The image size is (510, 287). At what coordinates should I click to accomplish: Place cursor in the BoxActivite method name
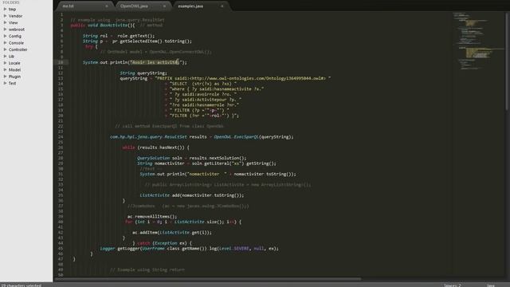coord(113,25)
